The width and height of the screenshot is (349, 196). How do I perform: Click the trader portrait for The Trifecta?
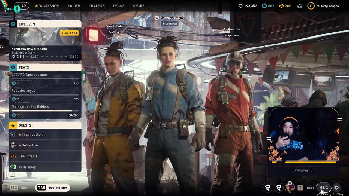pyautogui.click(x=13, y=156)
